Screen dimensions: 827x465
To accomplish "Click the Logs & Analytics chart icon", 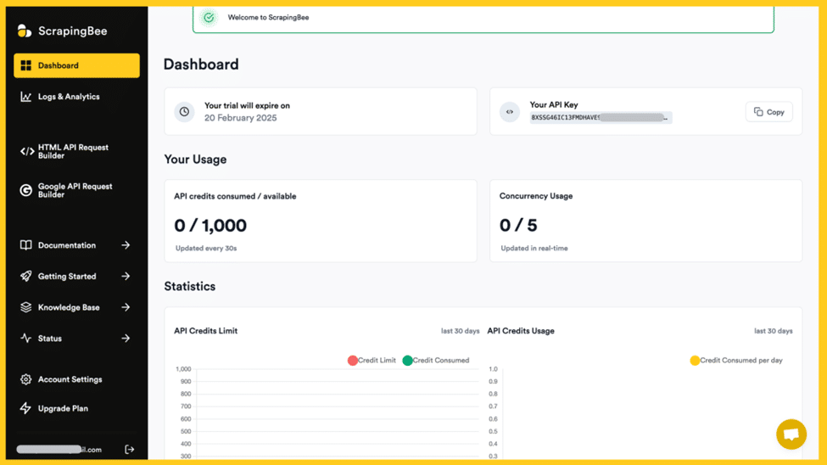I will pyautogui.click(x=25, y=97).
